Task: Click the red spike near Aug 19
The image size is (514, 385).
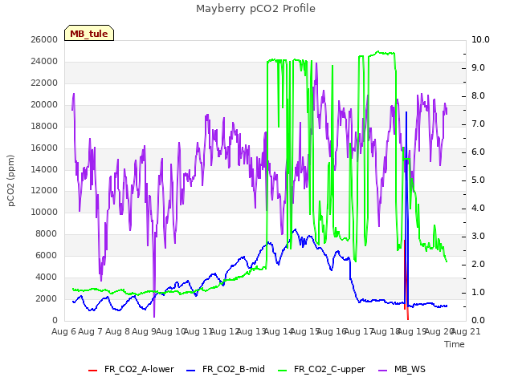Action: pyautogui.click(x=406, y=278)
